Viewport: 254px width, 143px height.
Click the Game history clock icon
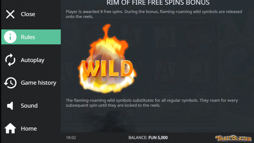pos(10,83)
